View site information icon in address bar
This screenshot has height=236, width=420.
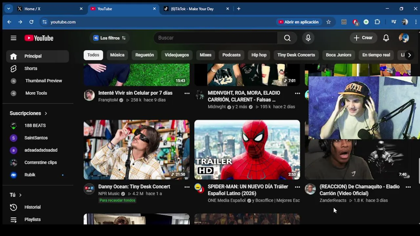[x=44, y=22]
